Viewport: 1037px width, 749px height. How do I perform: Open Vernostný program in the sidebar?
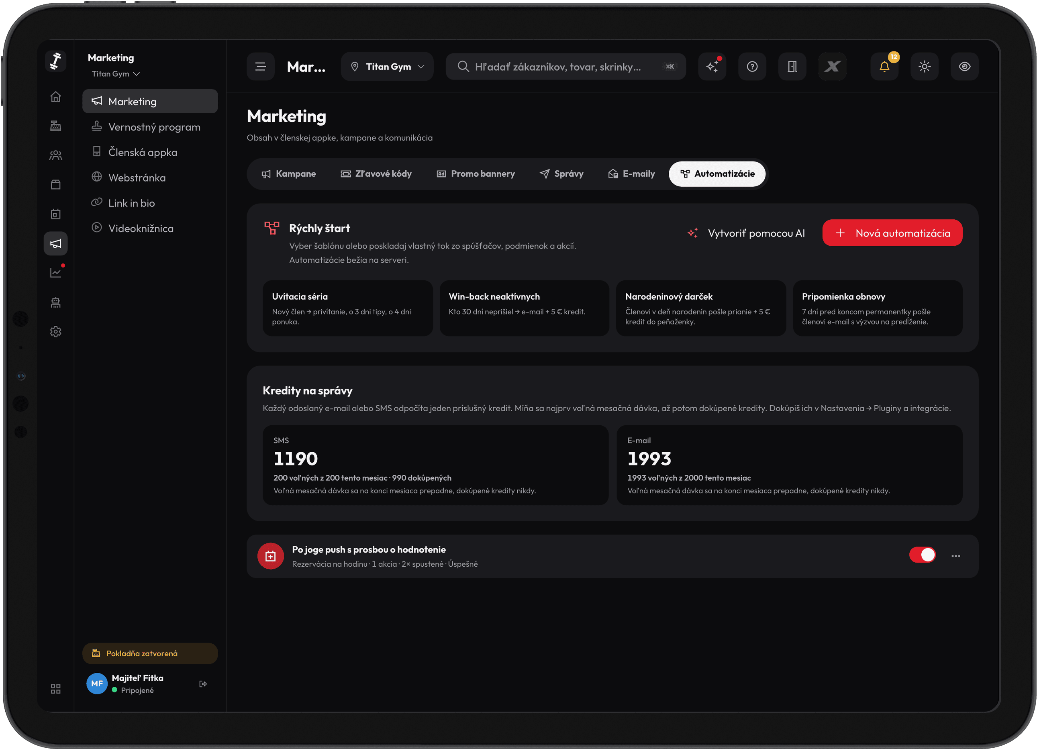click(x=150, y=127)
